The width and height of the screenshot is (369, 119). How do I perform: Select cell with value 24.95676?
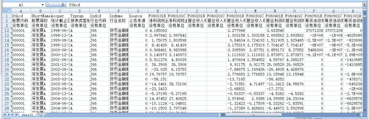pyautogui.click(x=294, y=84)
